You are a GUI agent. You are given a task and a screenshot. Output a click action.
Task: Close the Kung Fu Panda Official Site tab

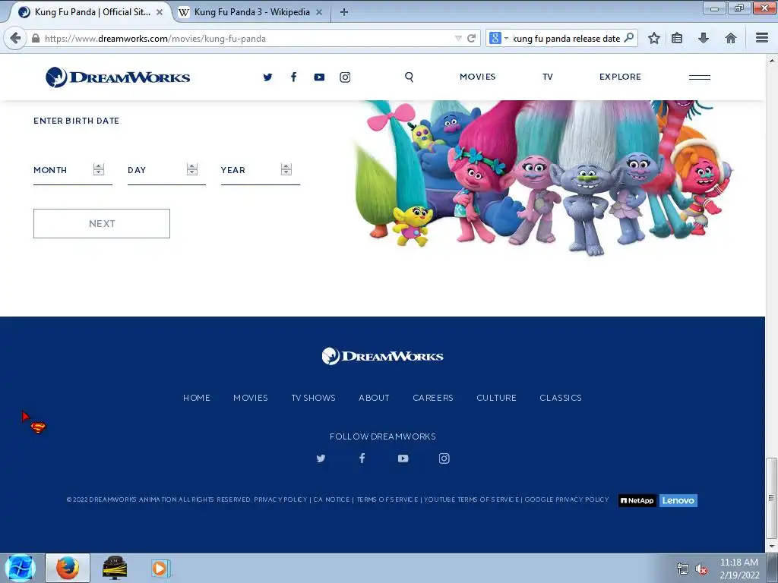[x=160, y=12]
